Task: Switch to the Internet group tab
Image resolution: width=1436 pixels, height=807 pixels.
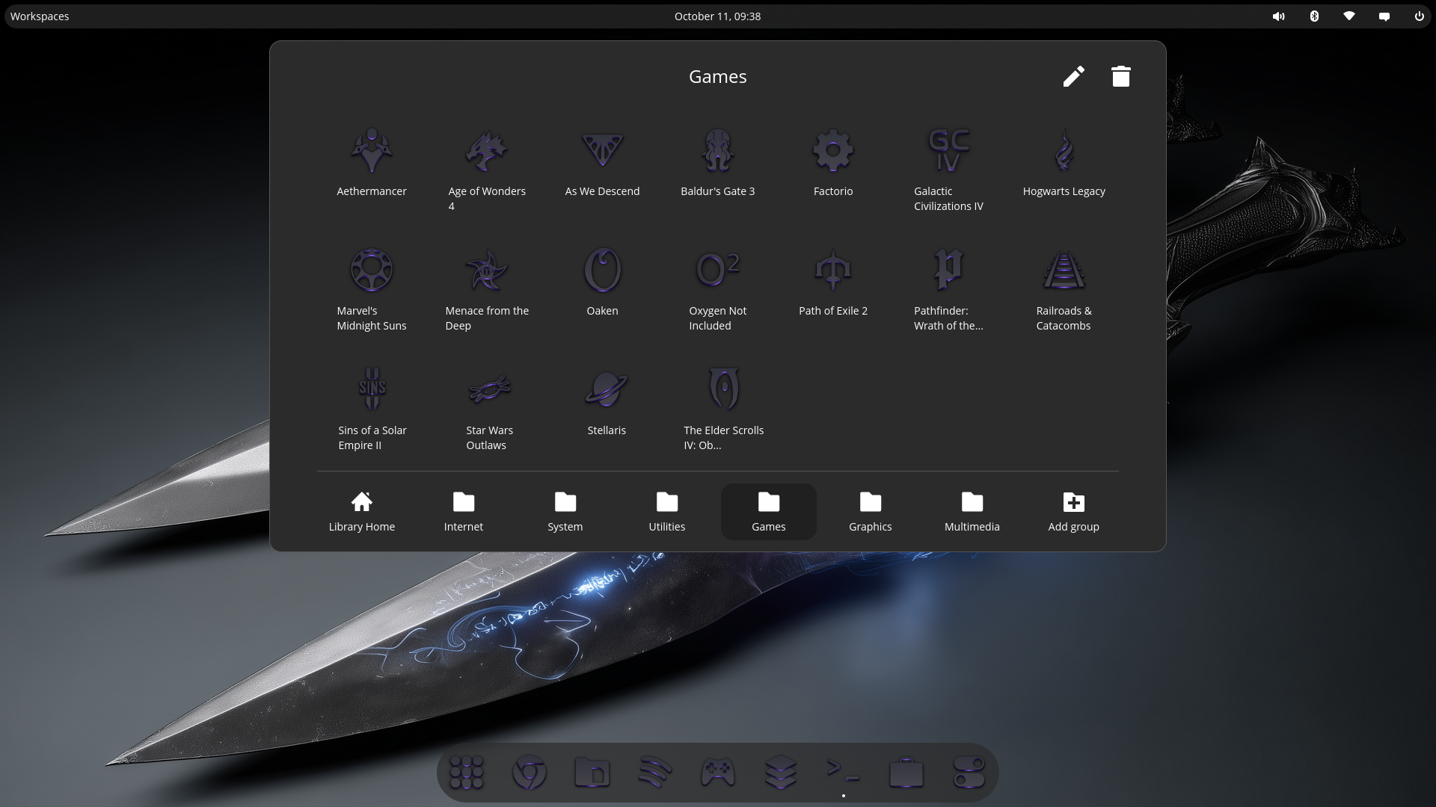Action: [464, 512]
